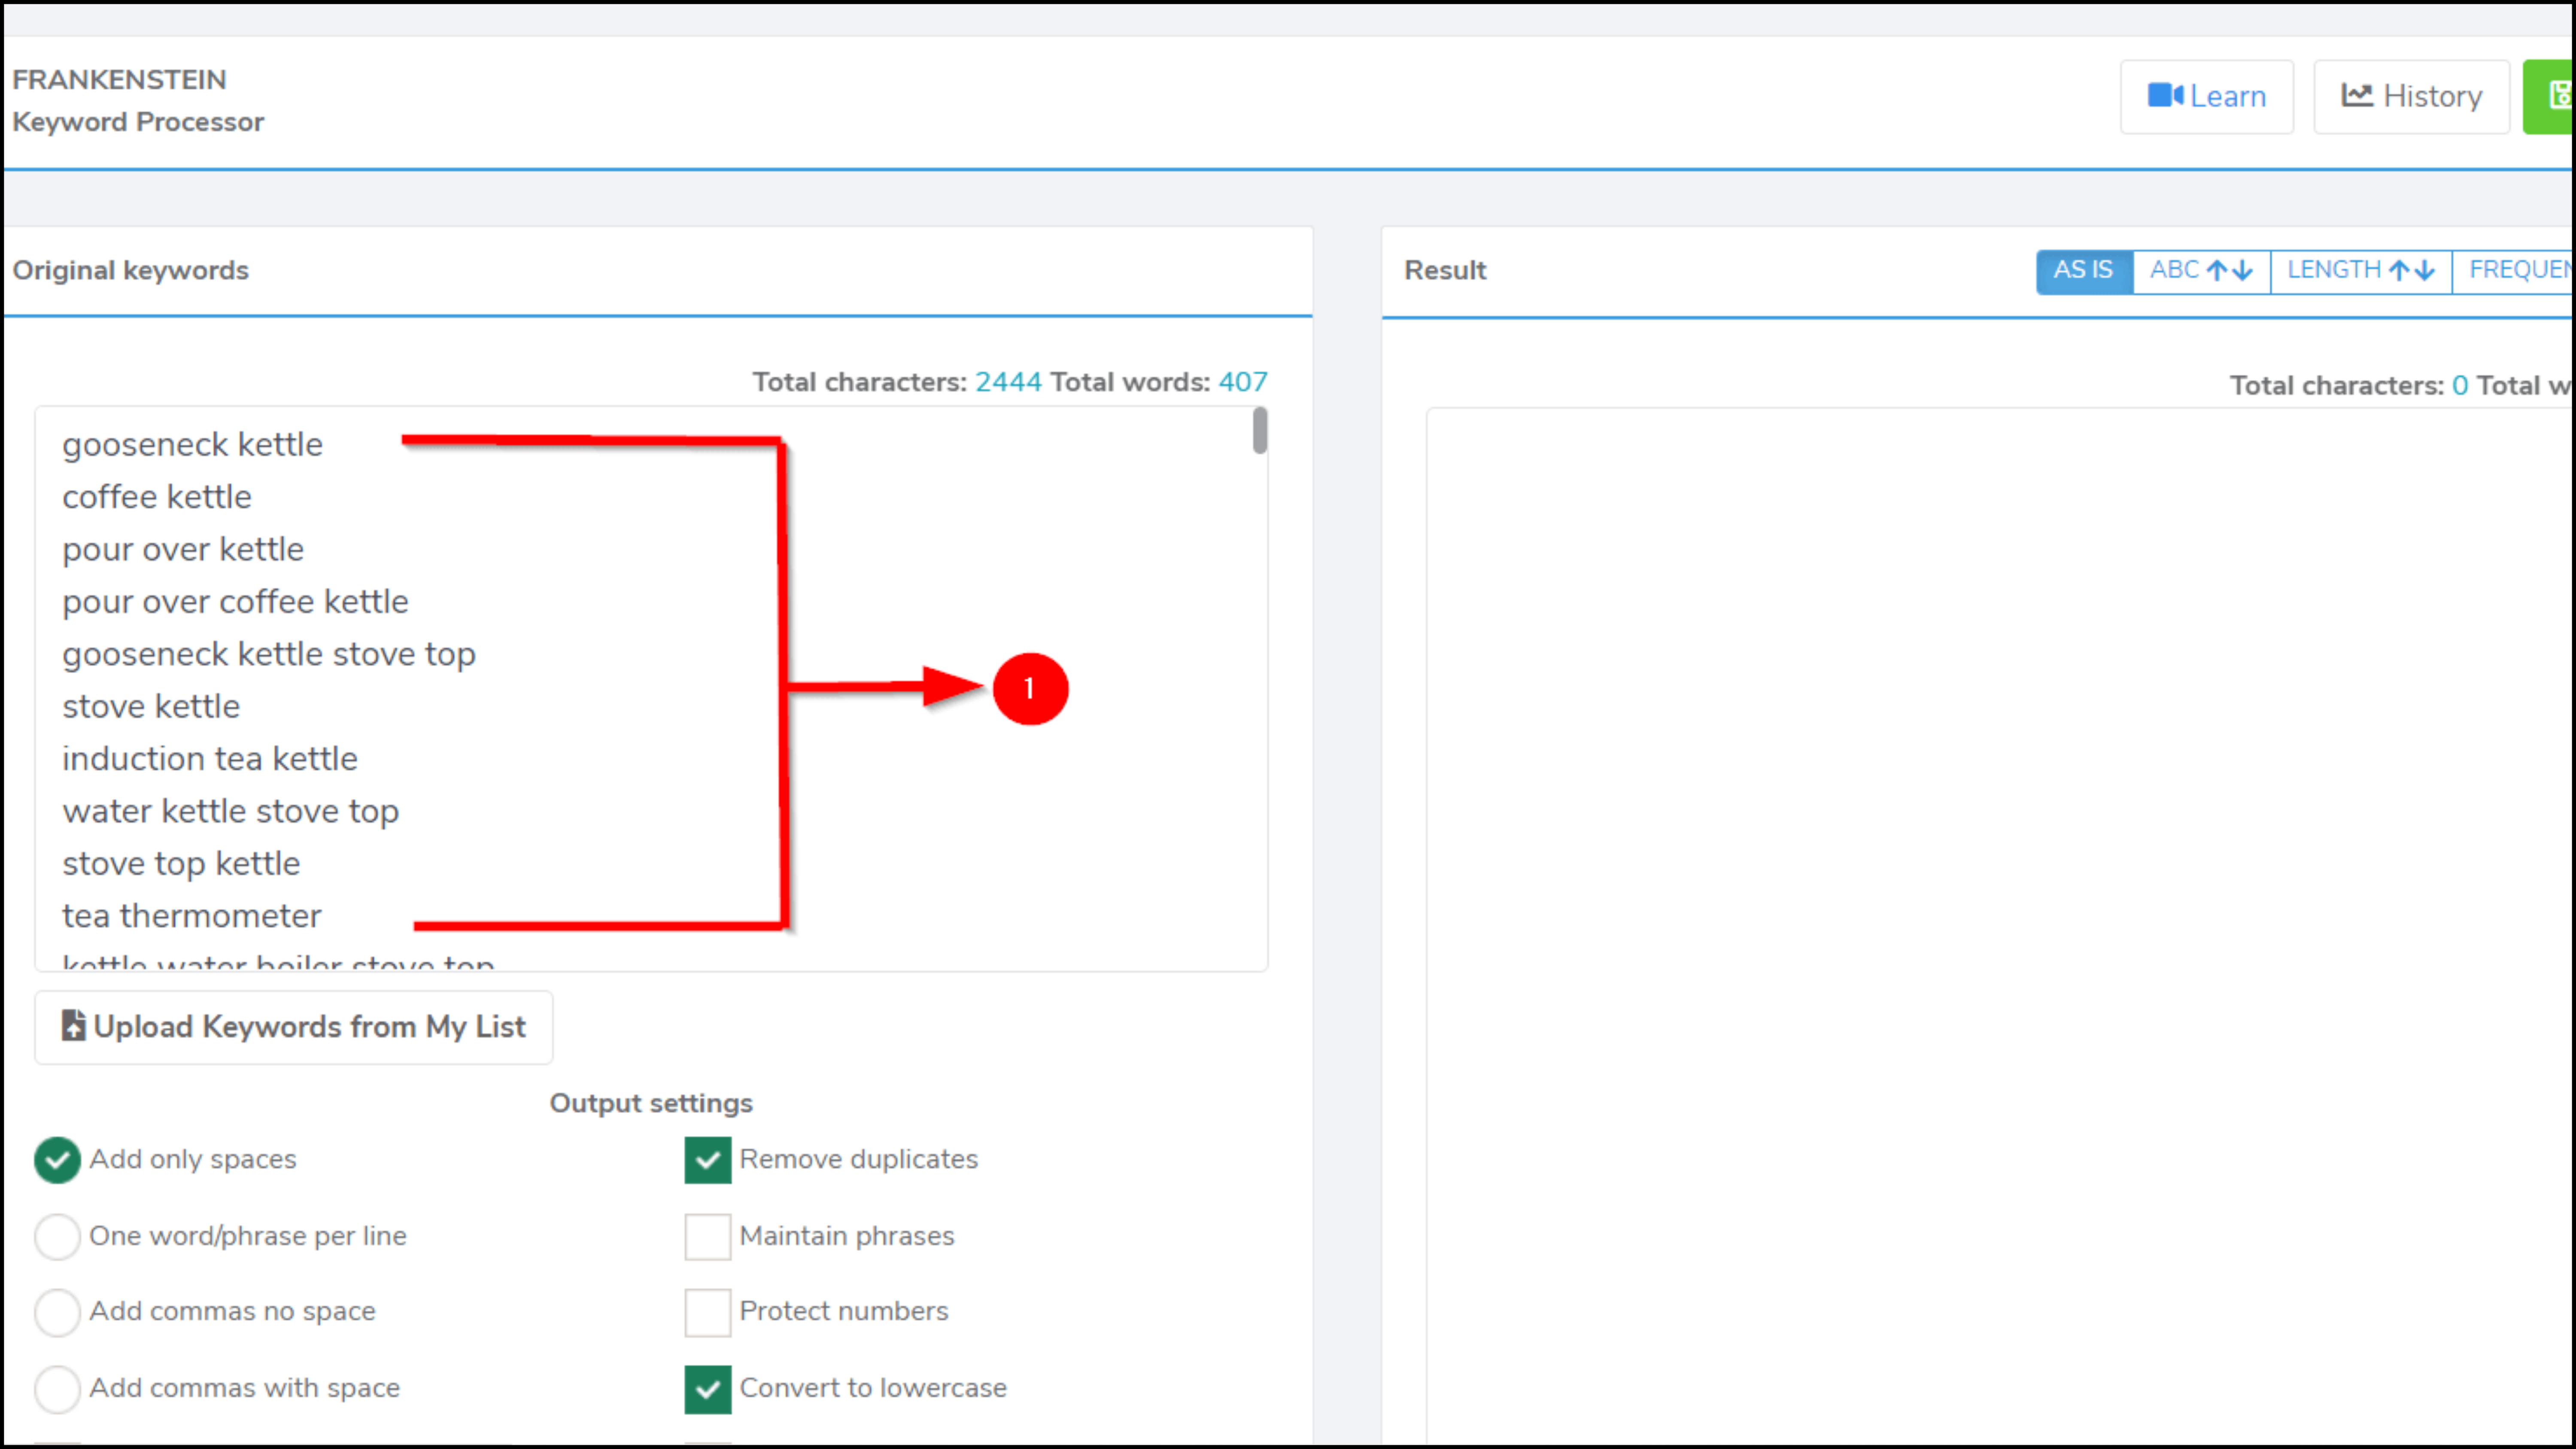Enable the Maintain phrases checkbox
Viewport: 2576px width, 1449px height.
(x=707, y=1236)
